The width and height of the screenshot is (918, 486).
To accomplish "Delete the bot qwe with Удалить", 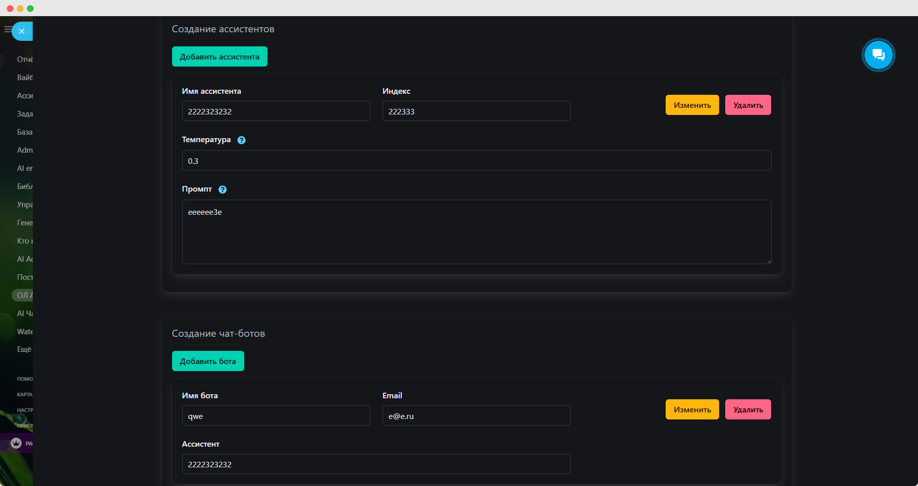I will point(748,409).
